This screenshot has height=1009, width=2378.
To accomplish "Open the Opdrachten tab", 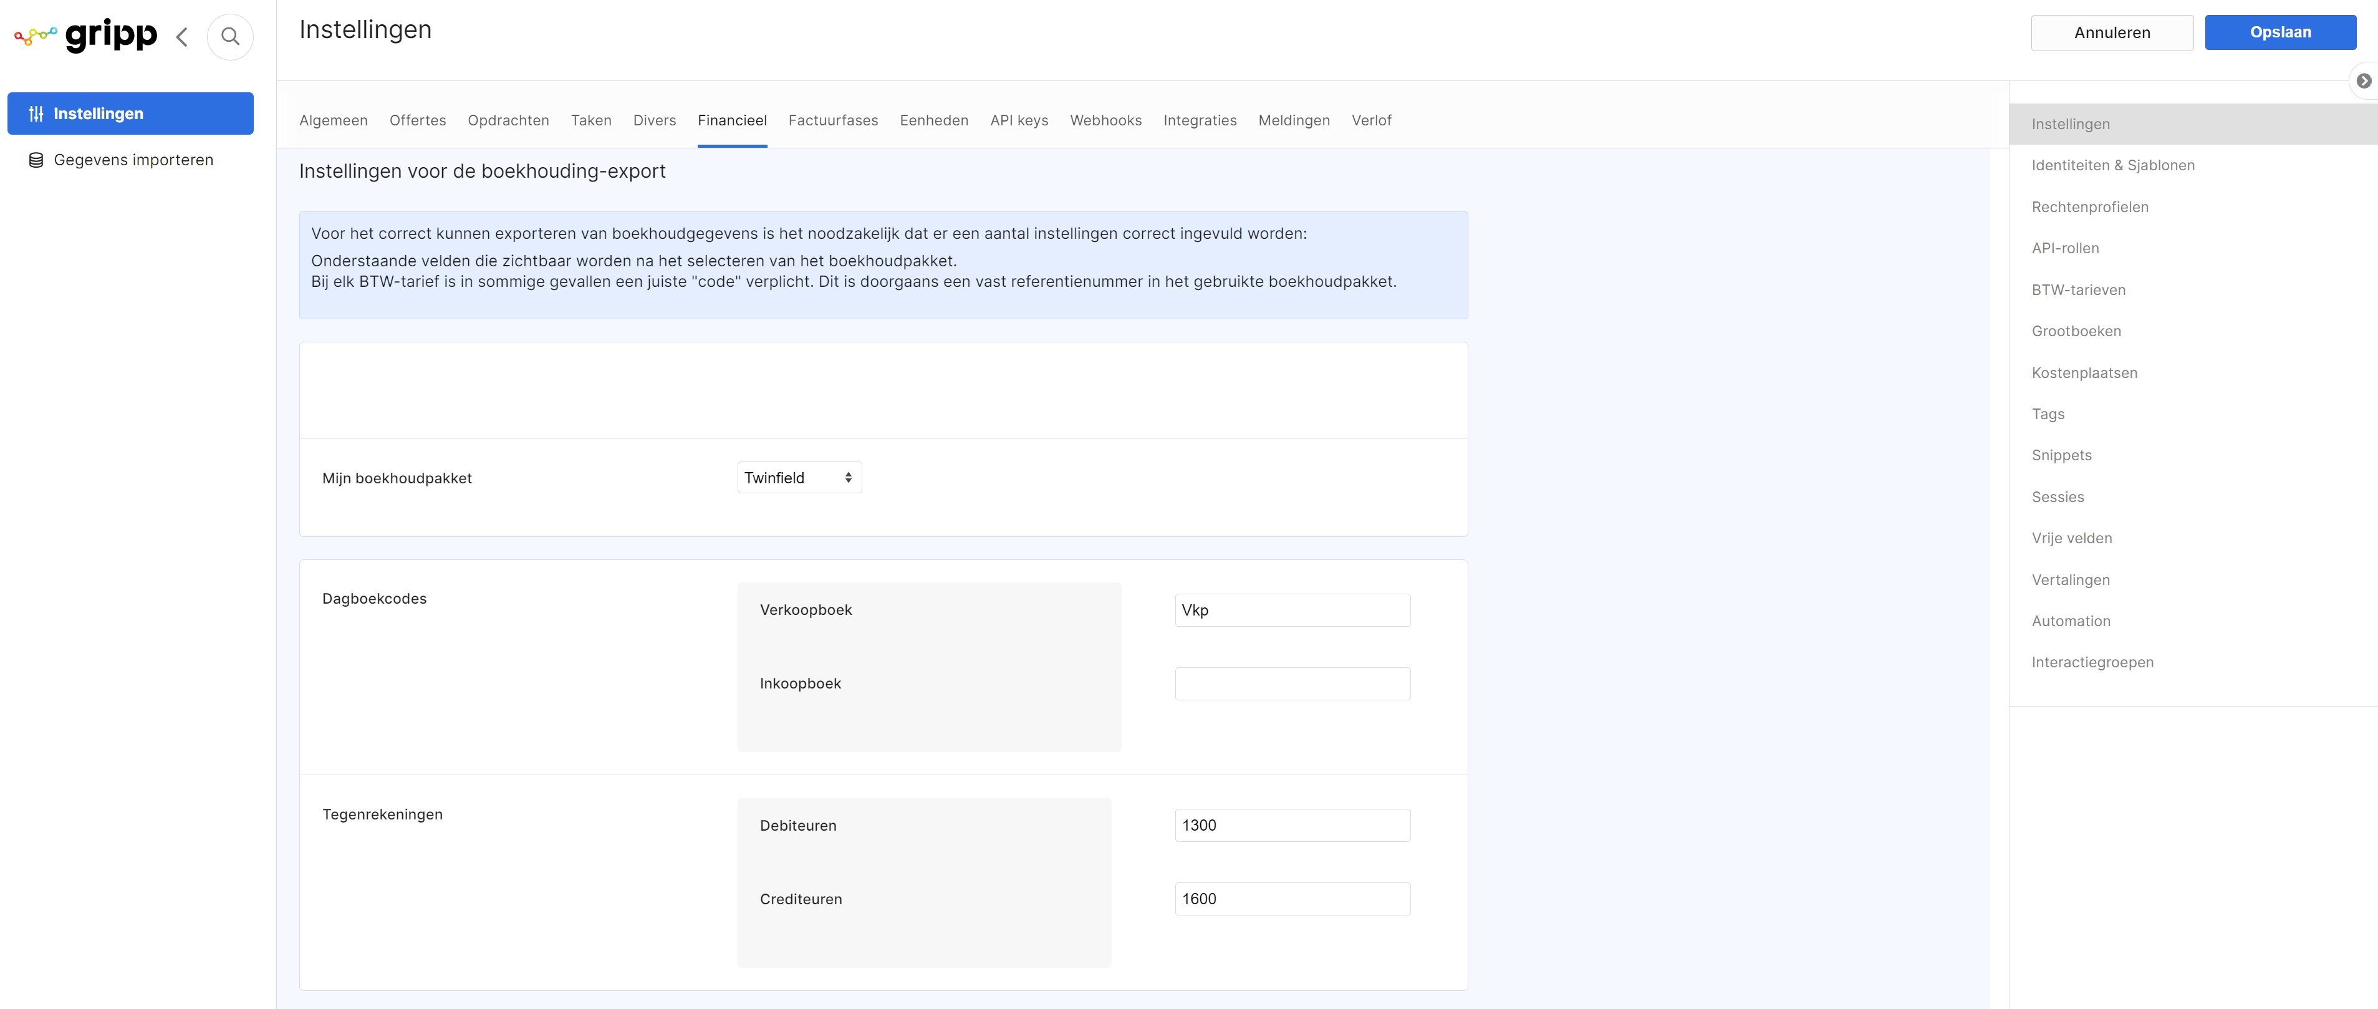I will (508, 120).
